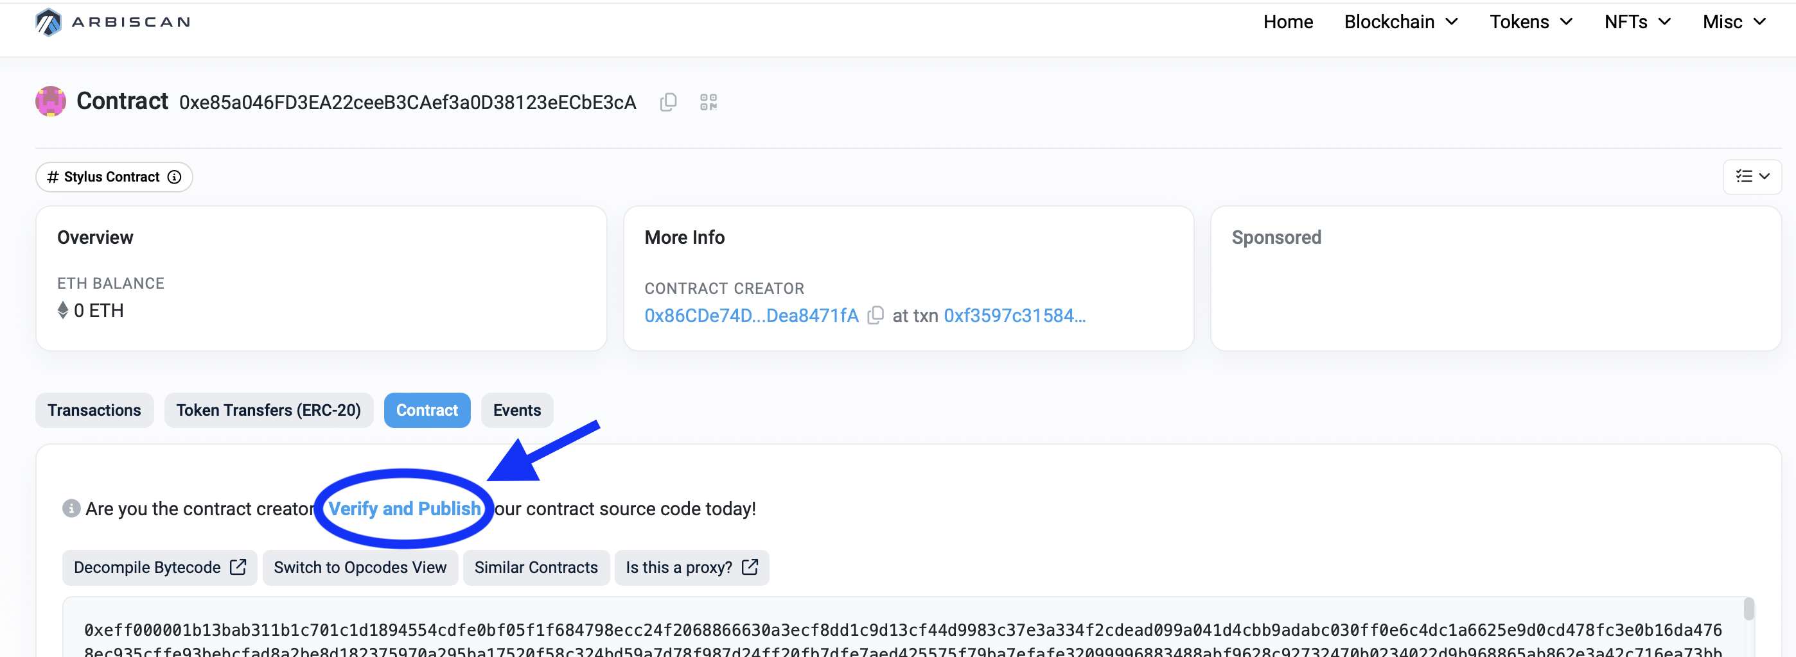Open the 0x86CDe74D creator address link
Image resolution: width=1796 pixels, height=657 pixels.
(x=751, y=315)
